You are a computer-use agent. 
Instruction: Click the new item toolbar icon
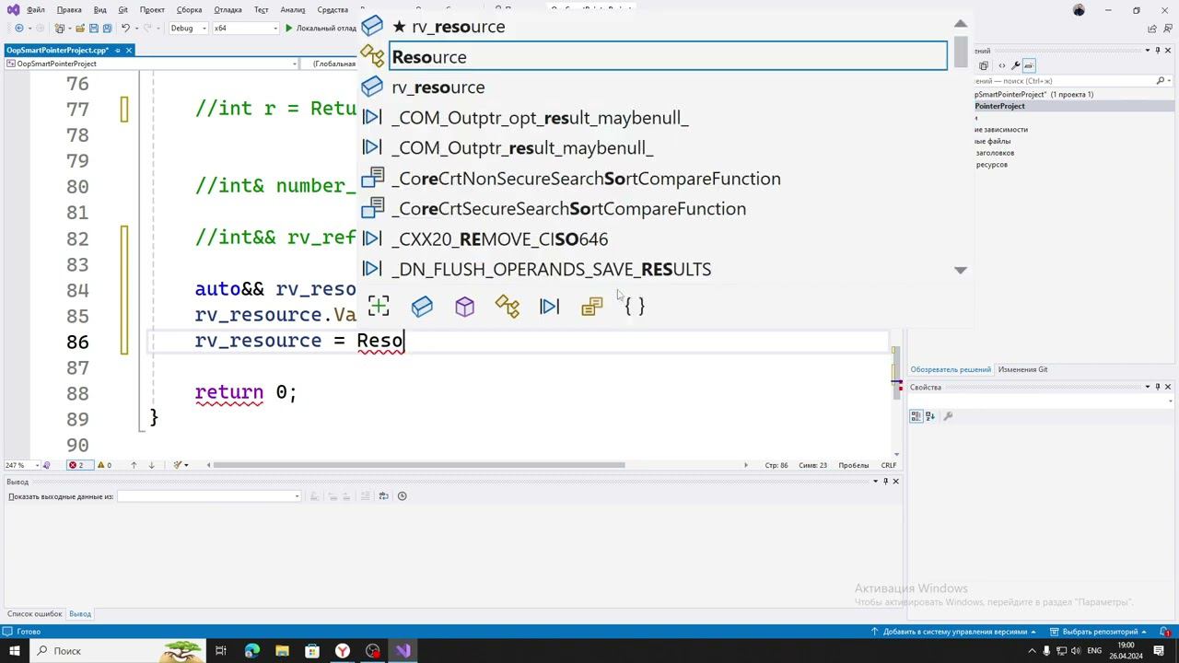tap(62, 29)
